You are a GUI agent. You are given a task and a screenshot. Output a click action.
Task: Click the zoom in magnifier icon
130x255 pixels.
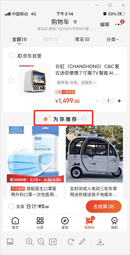pos(29,242)
